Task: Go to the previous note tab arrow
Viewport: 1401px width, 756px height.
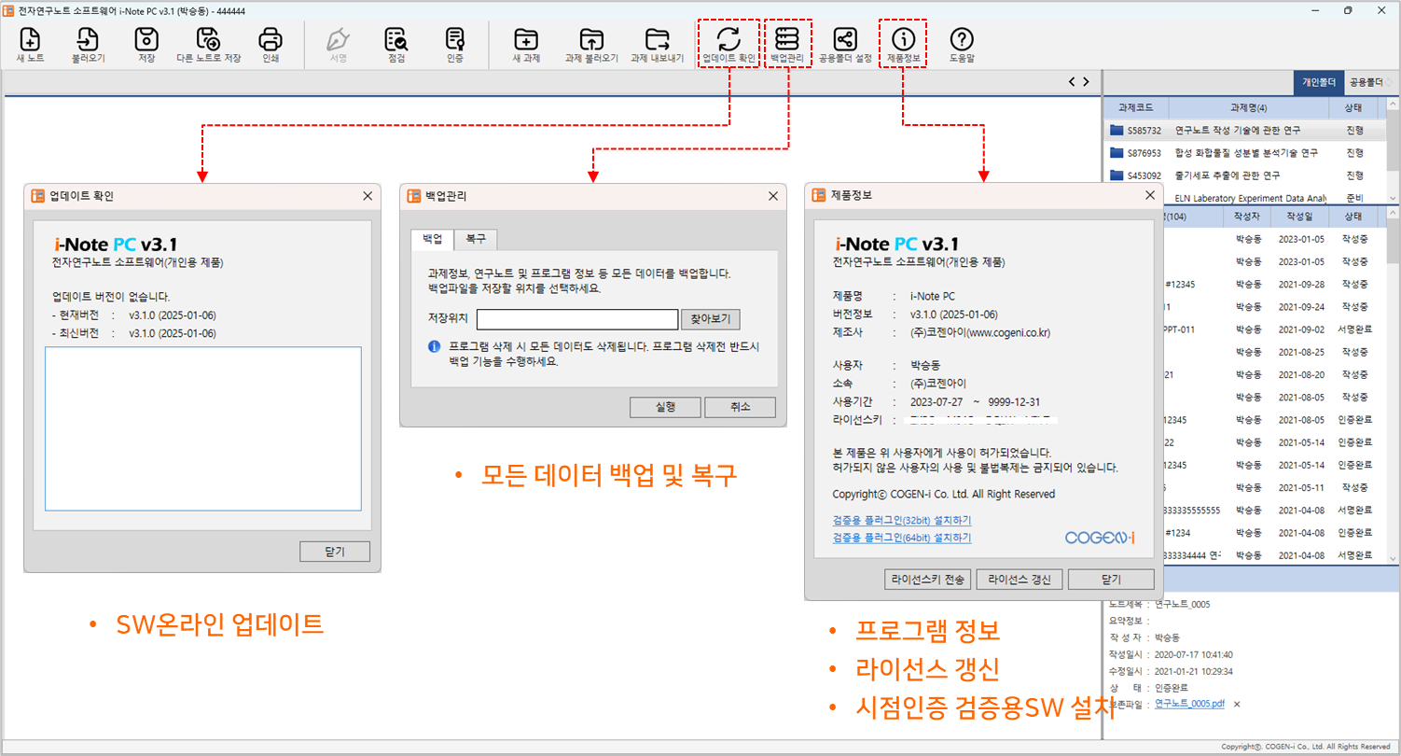Action: pyautogui.click(x=1072, y=82)
